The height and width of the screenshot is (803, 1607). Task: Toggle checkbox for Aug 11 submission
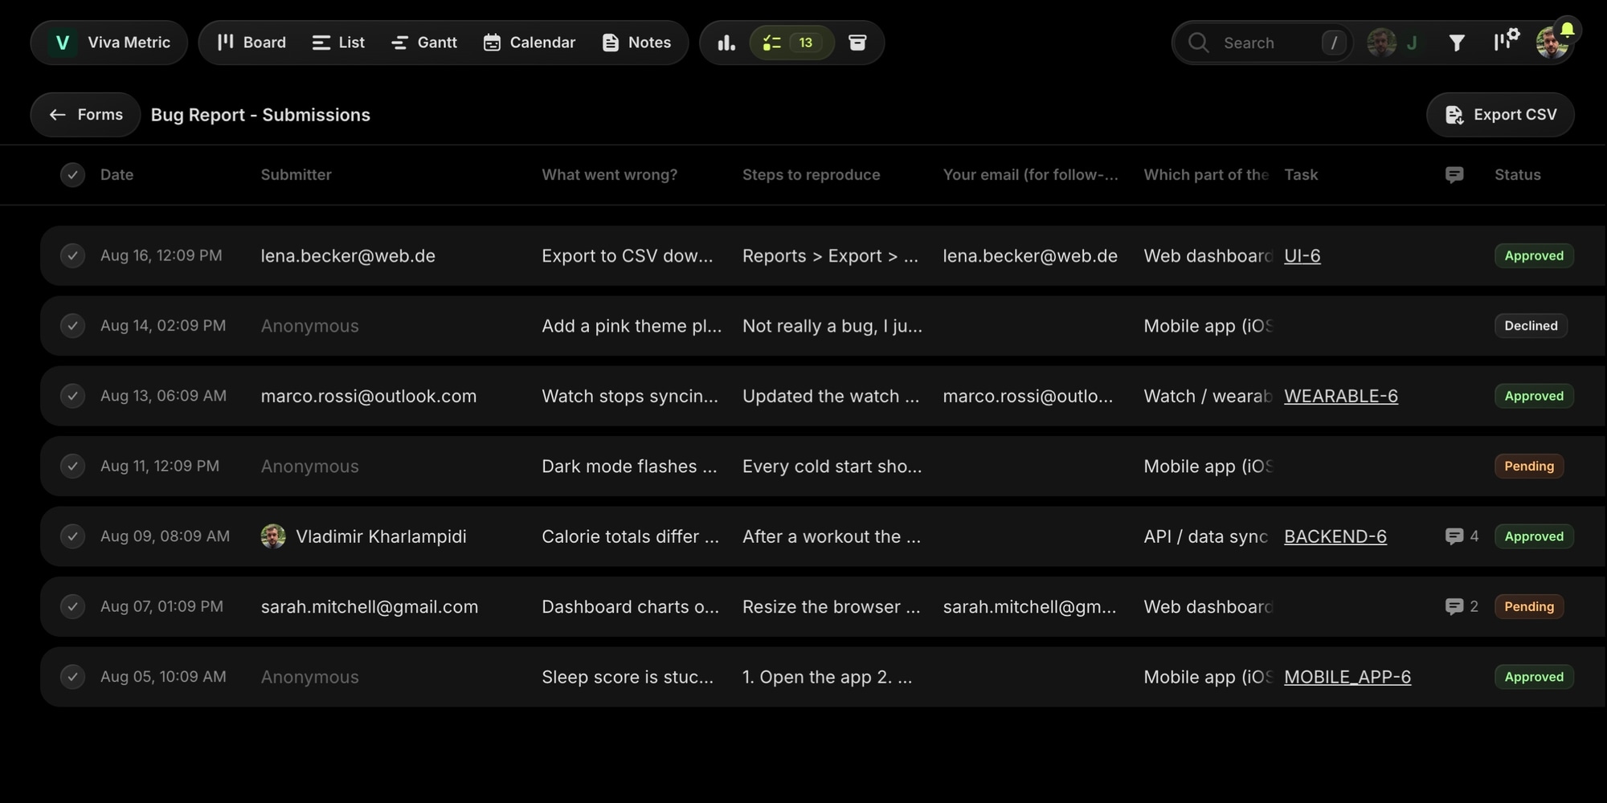[x=72, y=466]
